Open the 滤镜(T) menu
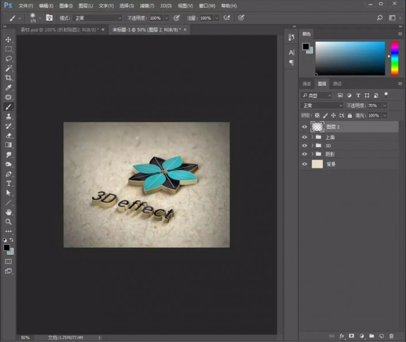Viewport: 406px width, 342px height. [x=147, y=6]
